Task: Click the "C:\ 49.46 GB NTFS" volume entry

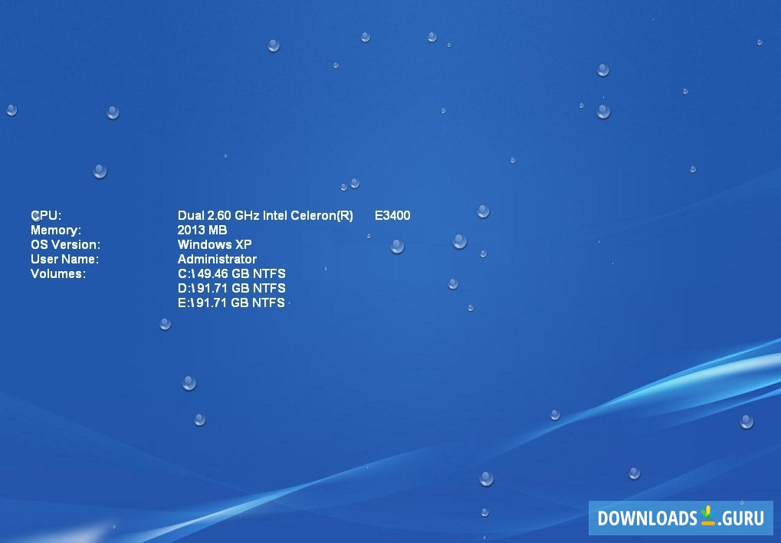Action: pyautogui.click(x=231, y=273)
